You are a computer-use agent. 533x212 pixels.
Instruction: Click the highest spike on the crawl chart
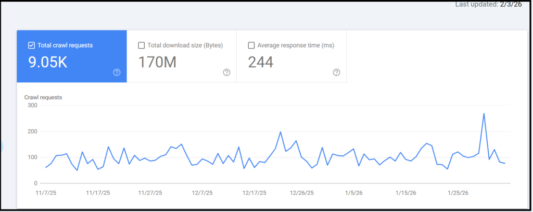pyautogui.click(x=484, y=113)
